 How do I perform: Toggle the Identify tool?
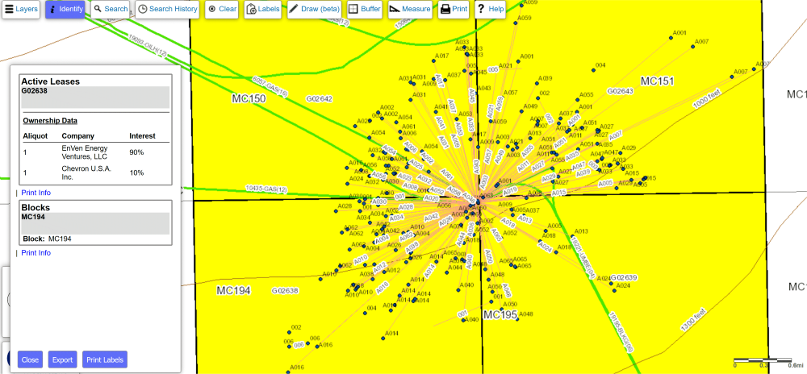tap(65, 9)
